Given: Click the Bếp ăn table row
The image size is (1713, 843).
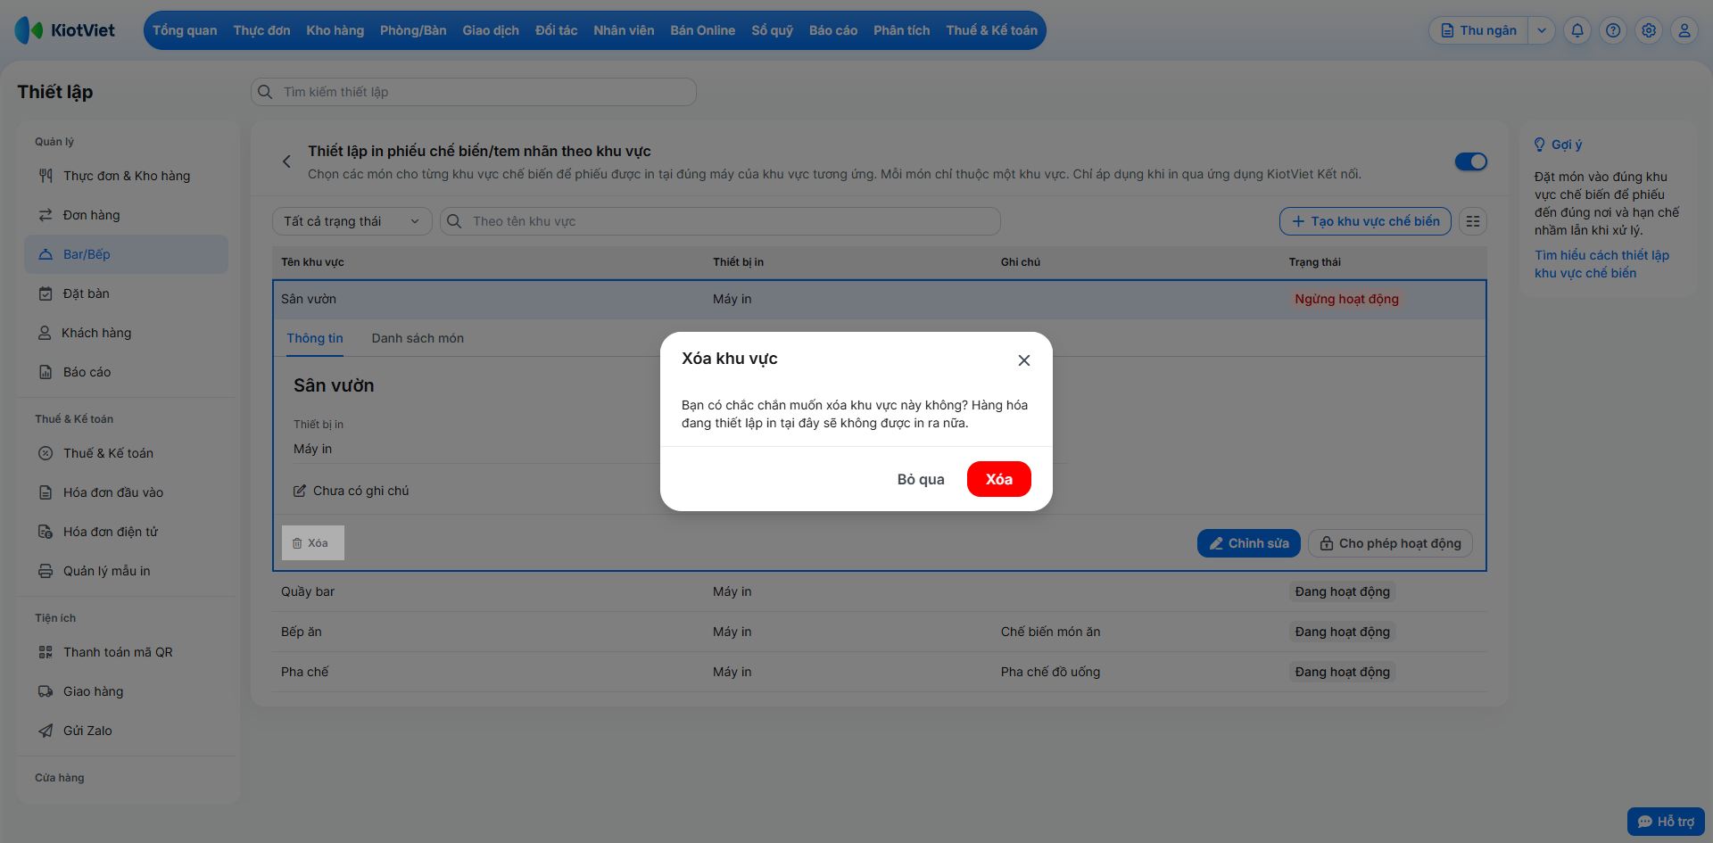Looking at the screenshot, I should [880, 632].
